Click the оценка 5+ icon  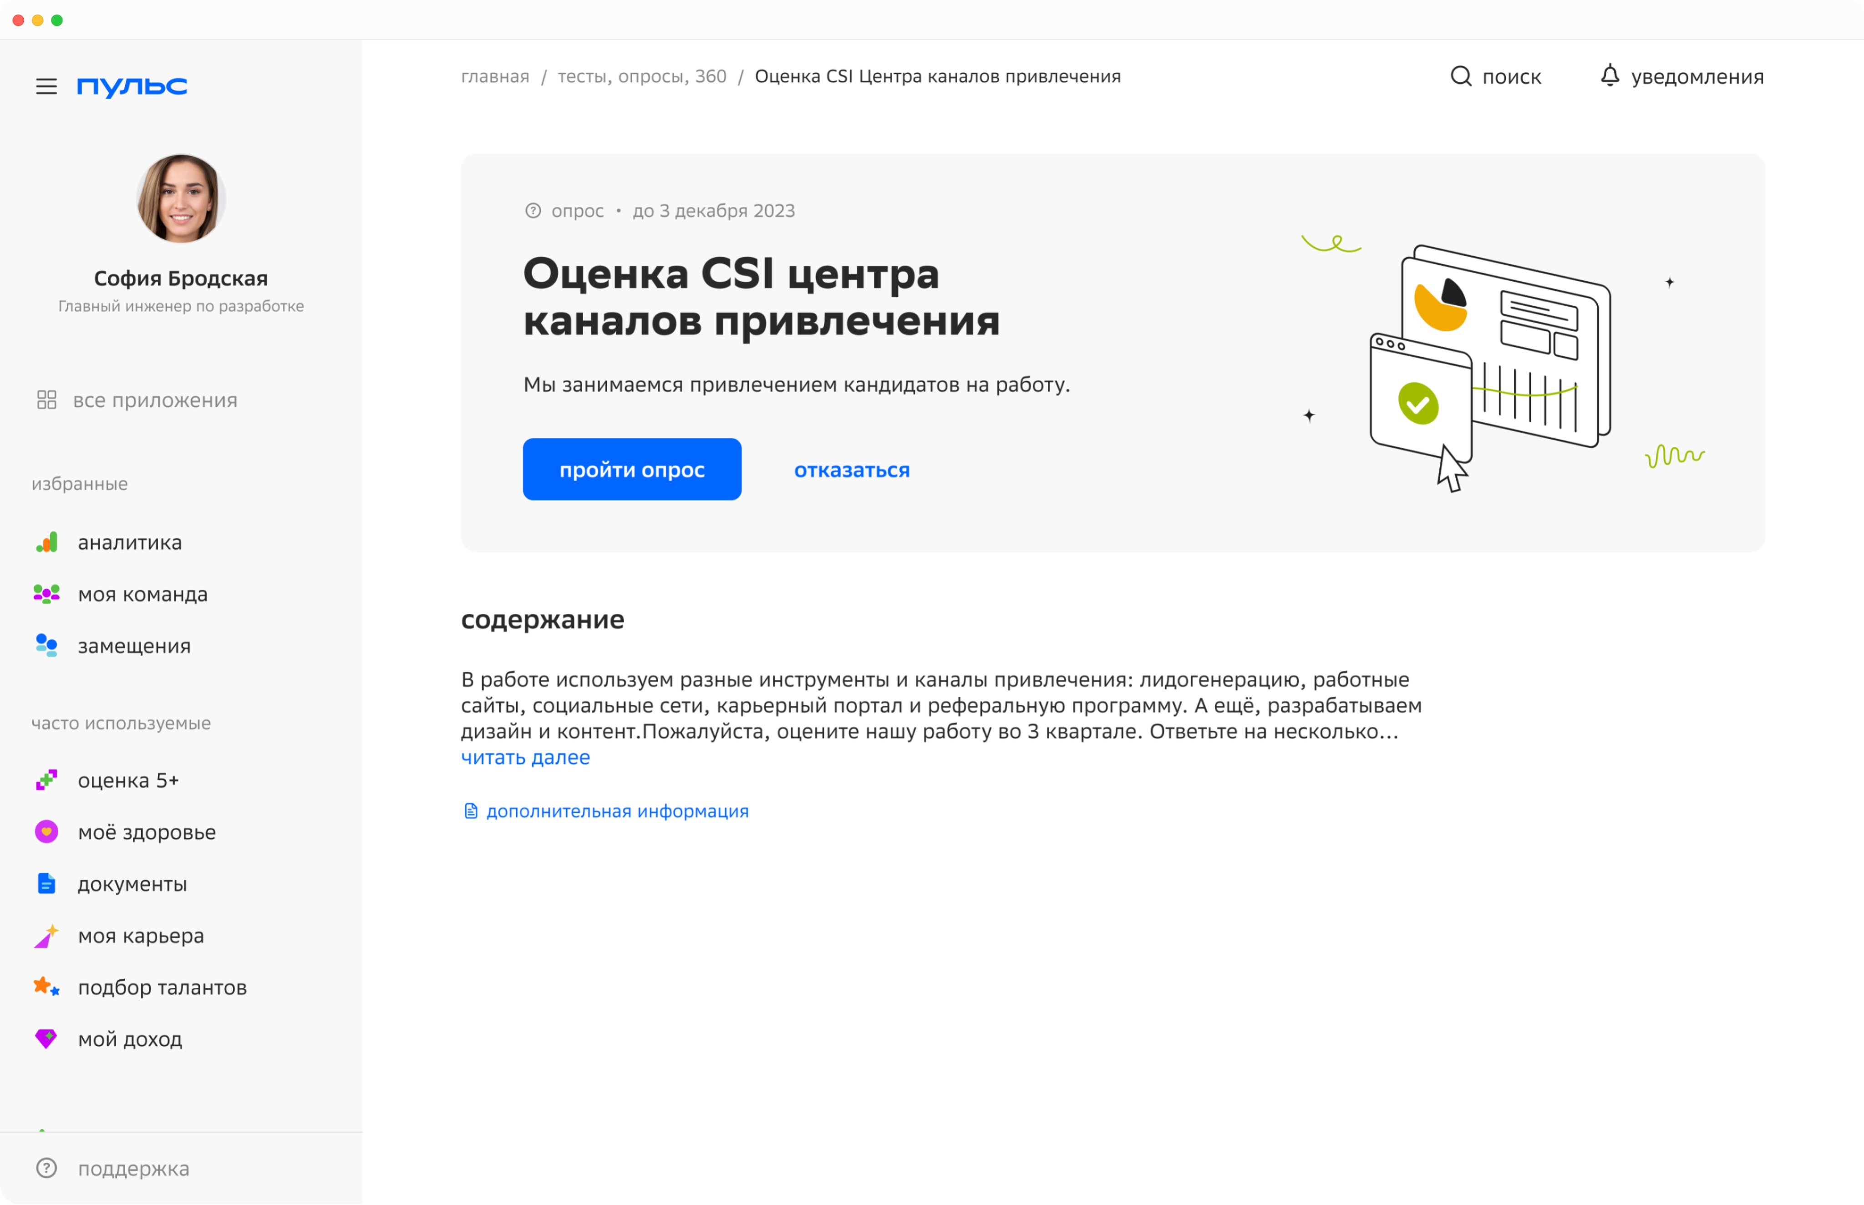point(47,780)
